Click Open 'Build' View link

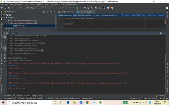[139, 15]
